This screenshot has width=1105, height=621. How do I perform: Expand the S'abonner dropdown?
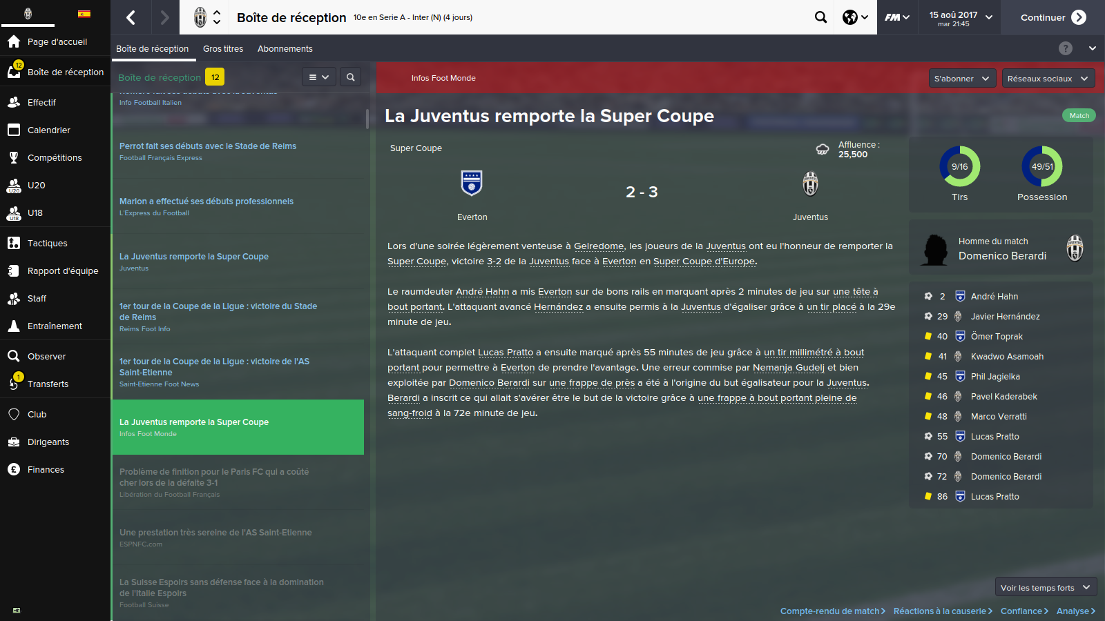click(x=962, y=78)
